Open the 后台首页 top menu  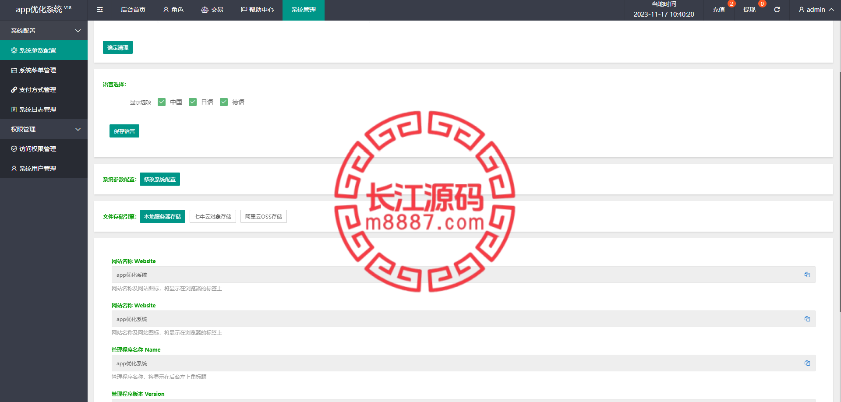coord(133,10)
